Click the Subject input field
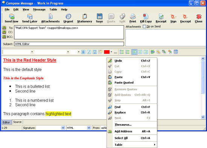Screen dimensions: 207x148 69,44
